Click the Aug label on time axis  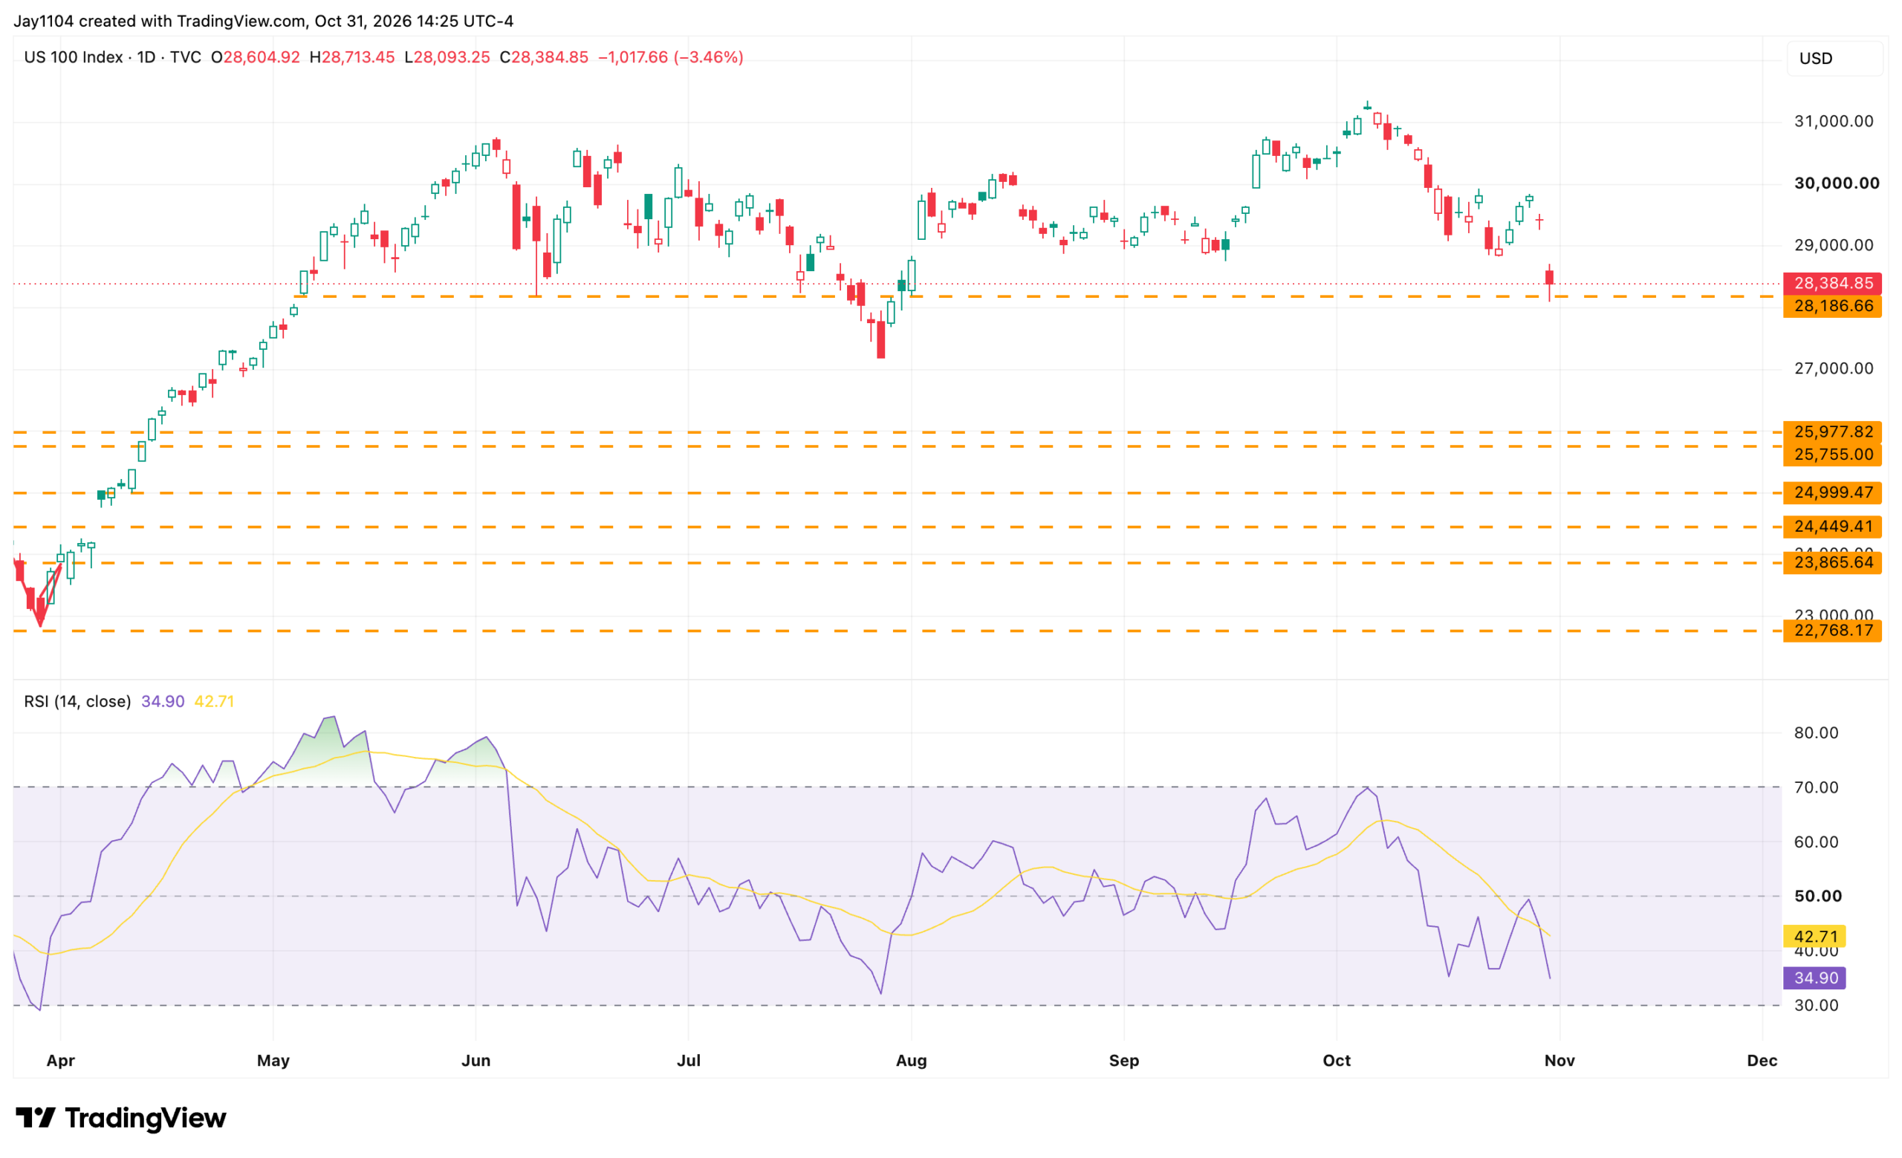click(912, 1061)
